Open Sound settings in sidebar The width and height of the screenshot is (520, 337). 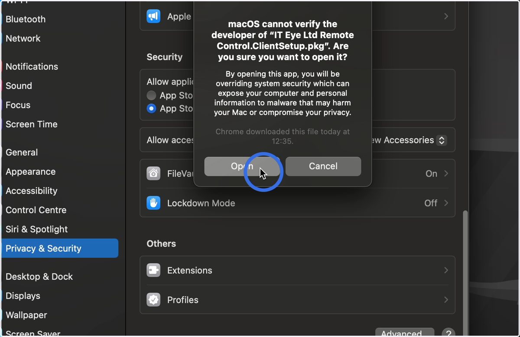[x=19, y=86]
